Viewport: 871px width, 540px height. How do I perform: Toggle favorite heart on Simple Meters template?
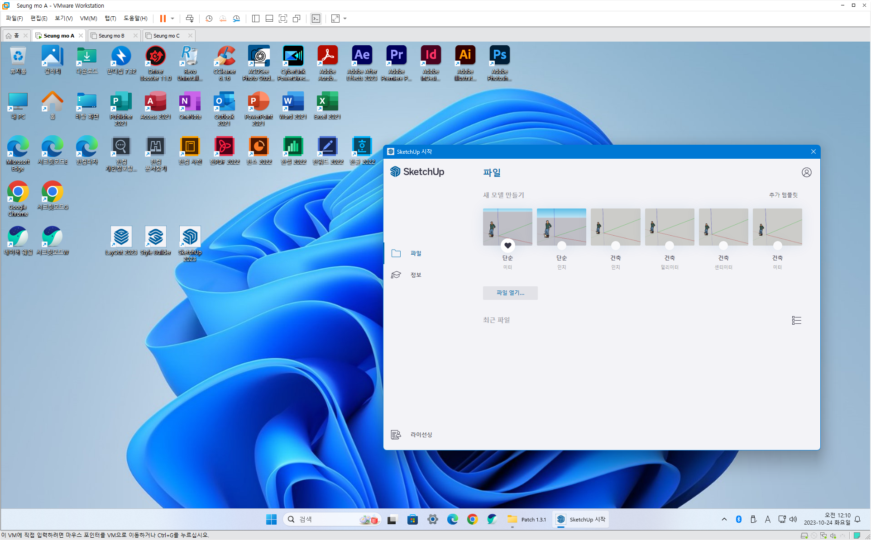click(507, 246)
